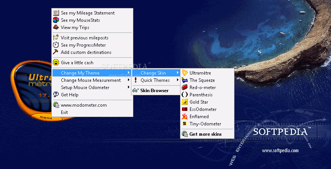Open See my Mileage Statement

[x=92, y=13]
